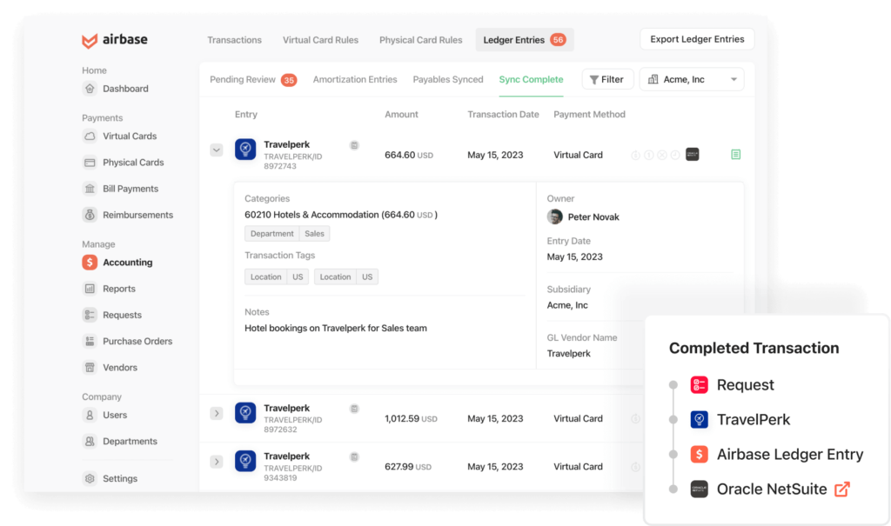This screenshot has width=891, height=526.
Task: Click Travelperk logo for entry 8972632
Action: pos(245,413)
